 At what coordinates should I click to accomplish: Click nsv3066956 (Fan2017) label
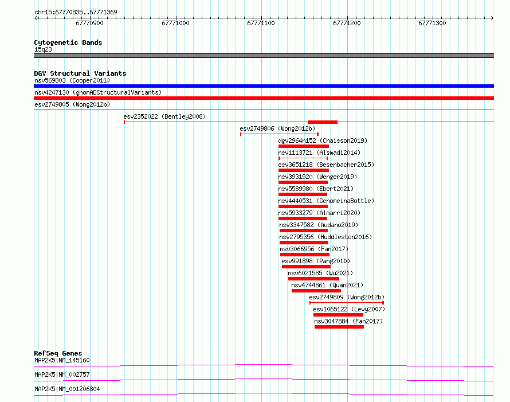(x=314, y=249)
